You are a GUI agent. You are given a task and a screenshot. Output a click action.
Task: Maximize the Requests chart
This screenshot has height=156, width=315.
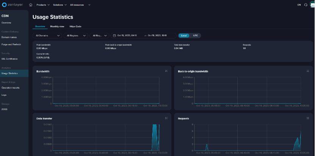[x=308, y=118]
